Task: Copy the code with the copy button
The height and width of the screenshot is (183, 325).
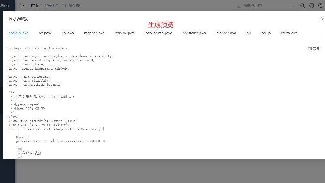Action: 314,48
